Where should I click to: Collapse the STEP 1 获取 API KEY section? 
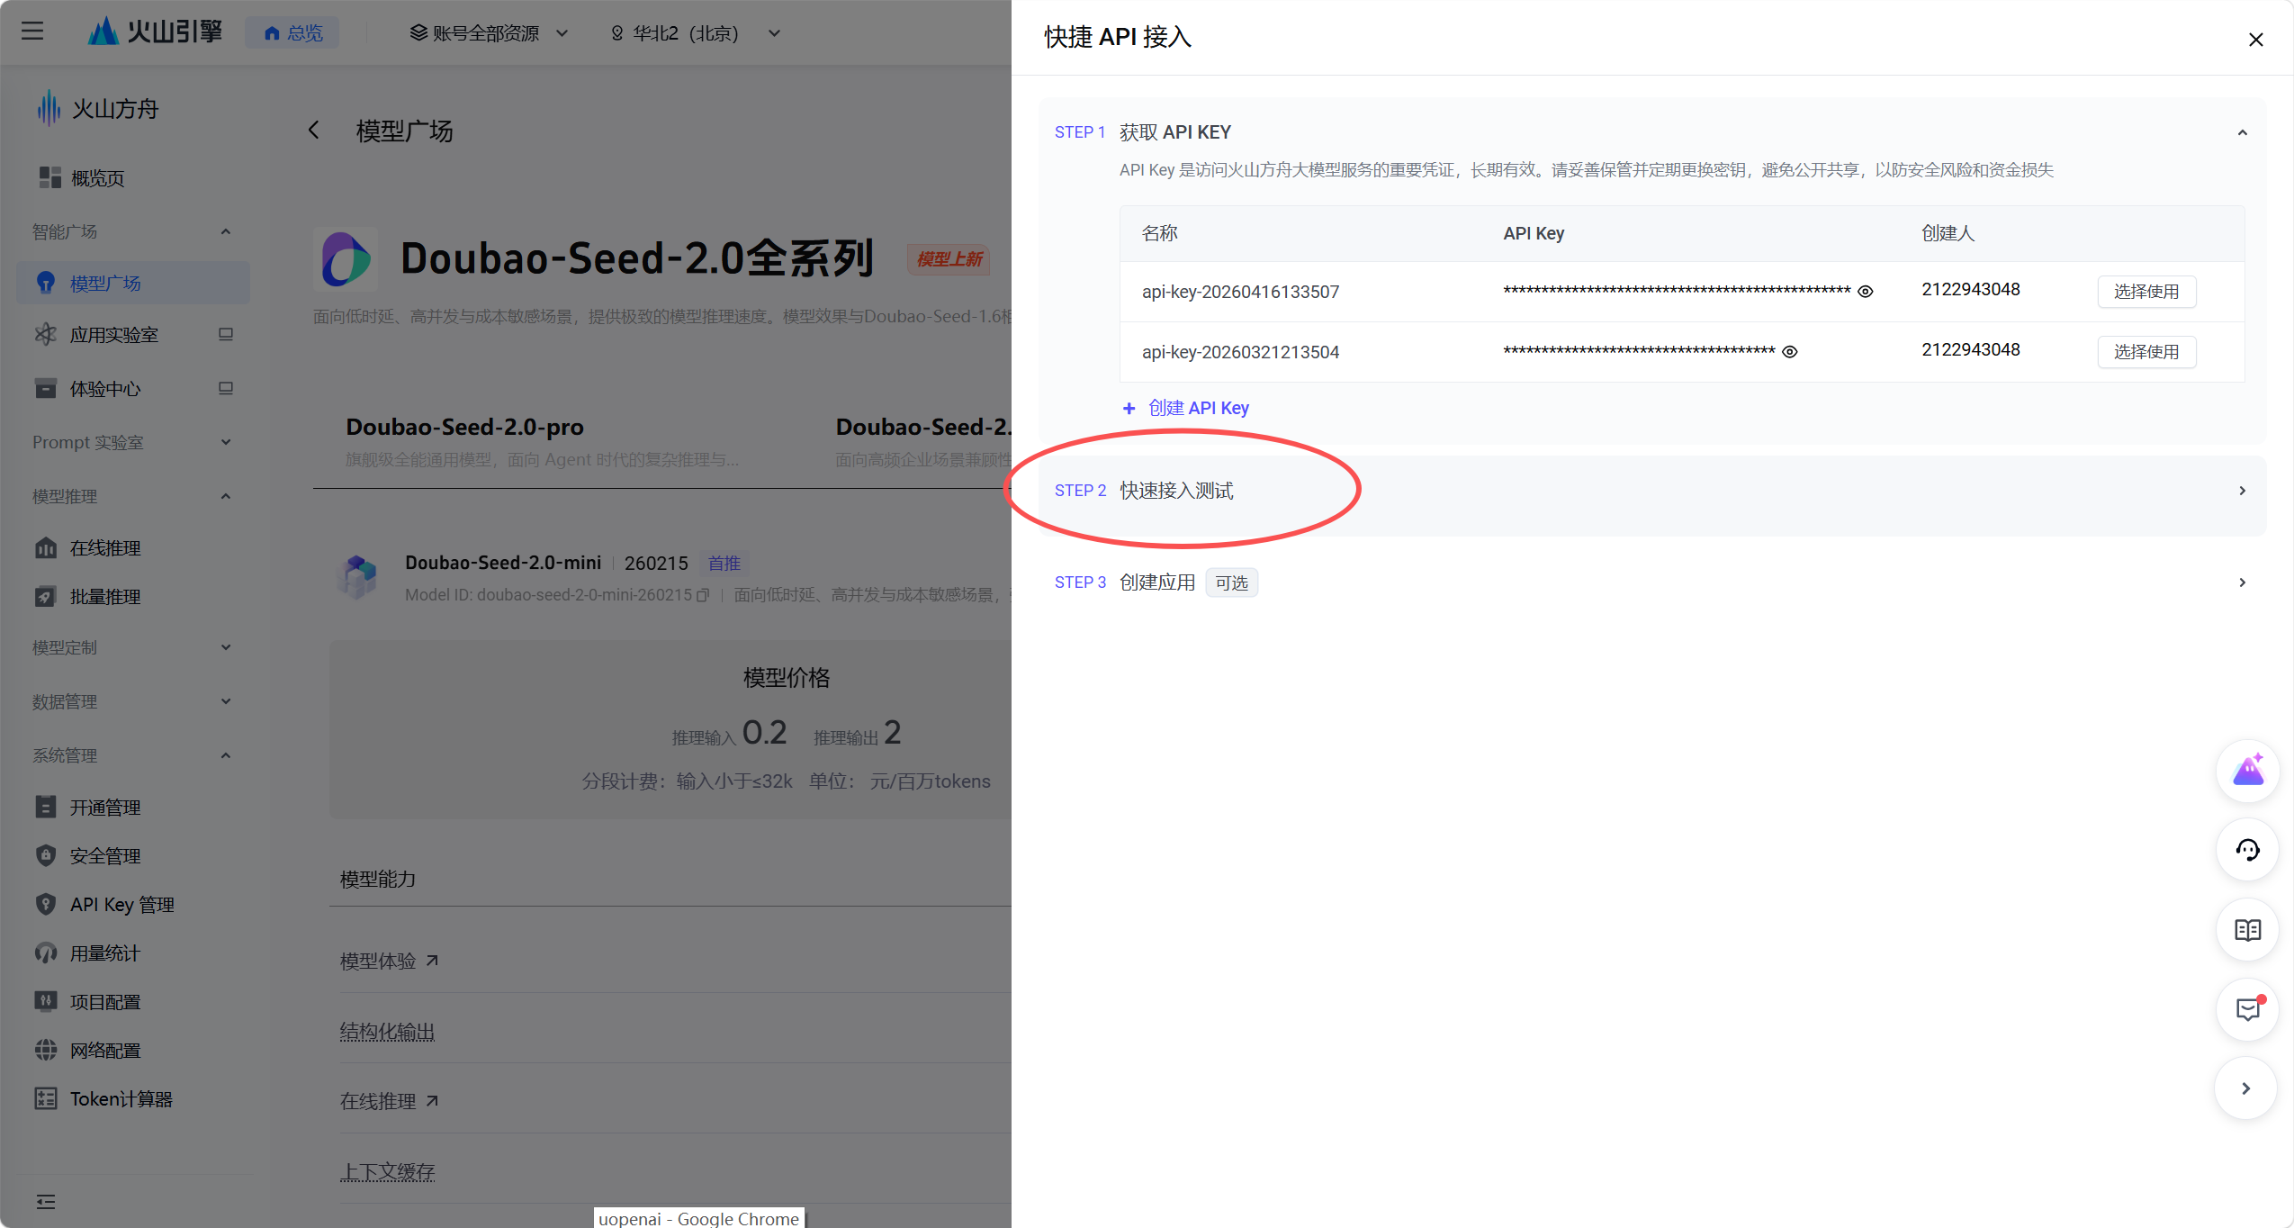2242,132
